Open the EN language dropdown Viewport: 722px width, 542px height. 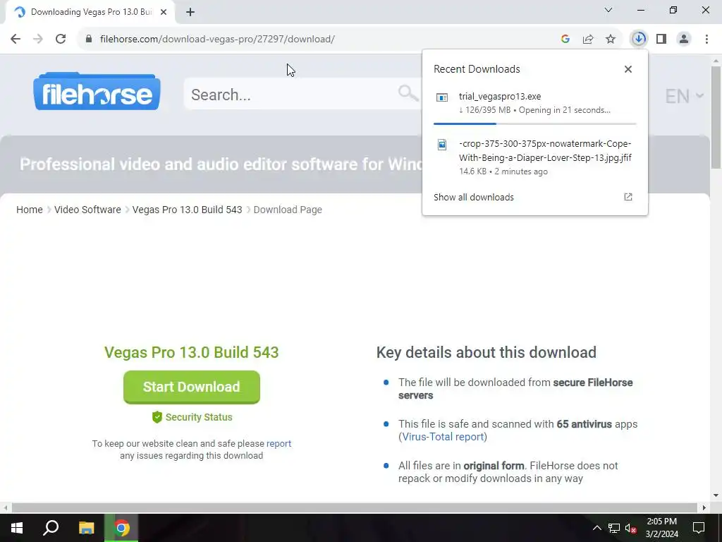point(684,96)
